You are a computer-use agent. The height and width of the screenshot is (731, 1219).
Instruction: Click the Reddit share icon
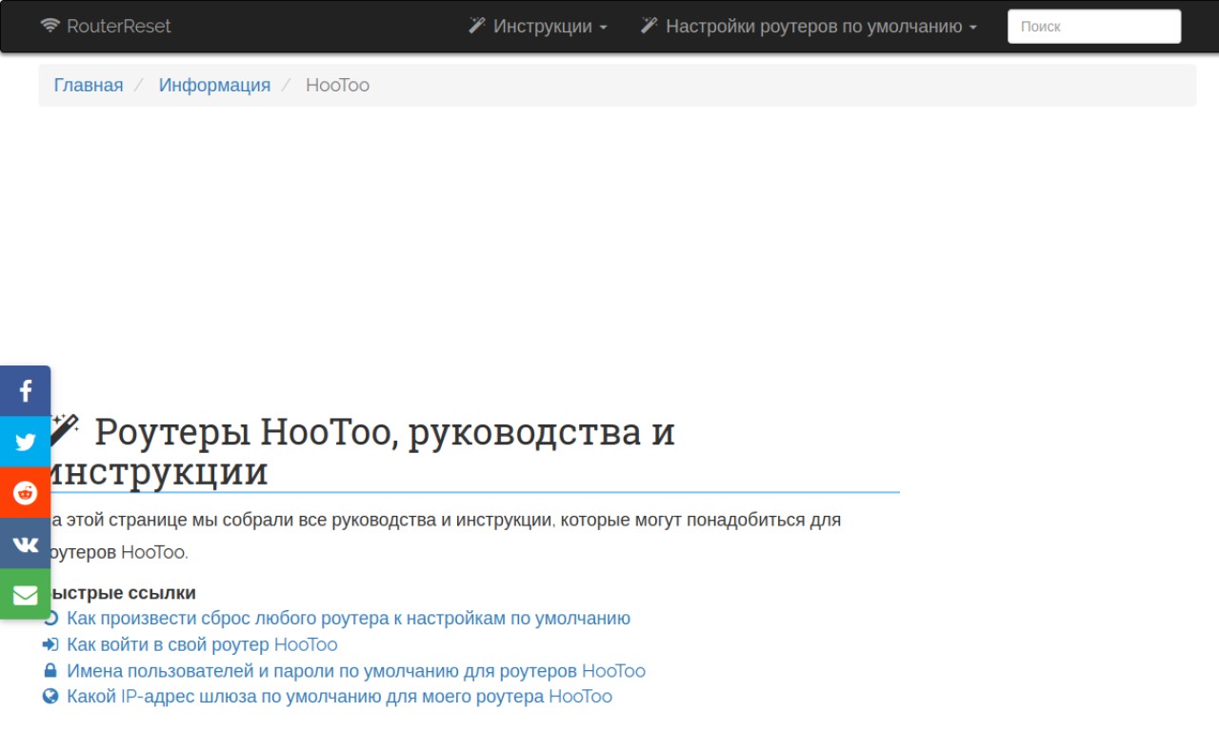click(26, 493)
